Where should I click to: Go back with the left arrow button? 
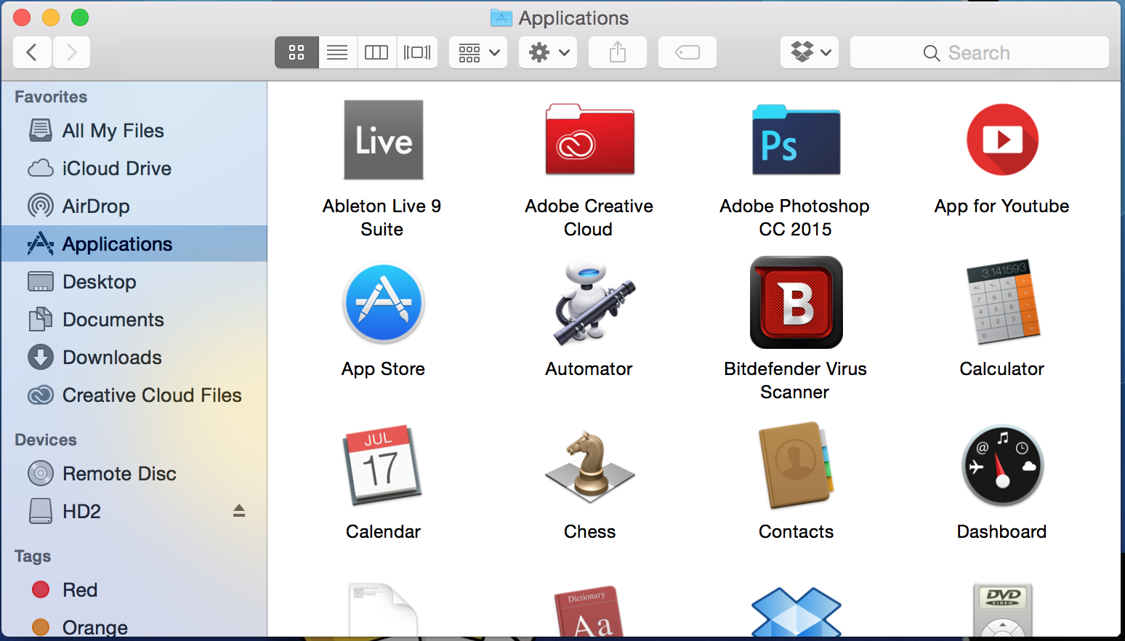coord(32,52)
